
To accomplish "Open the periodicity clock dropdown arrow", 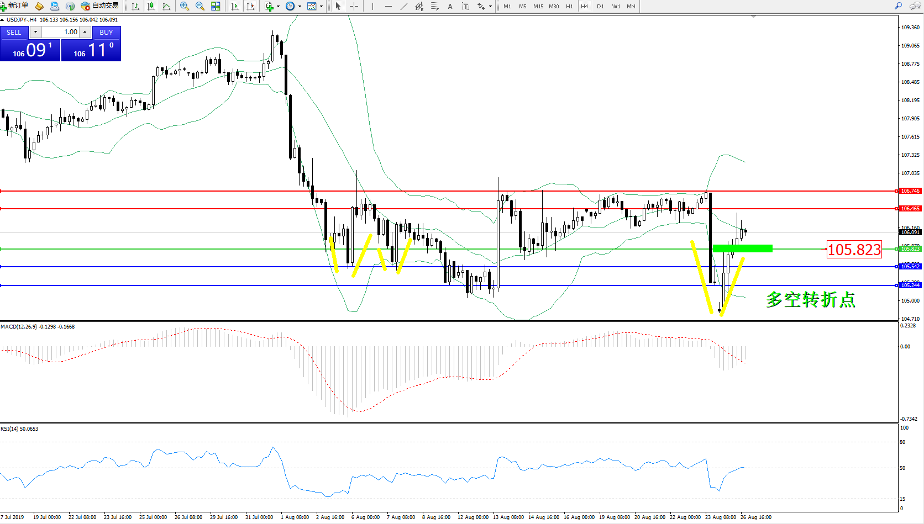I will 300,7.
